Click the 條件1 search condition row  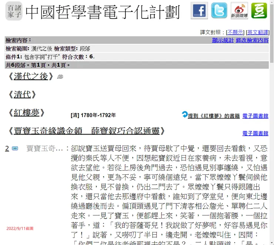click(137, 57)
